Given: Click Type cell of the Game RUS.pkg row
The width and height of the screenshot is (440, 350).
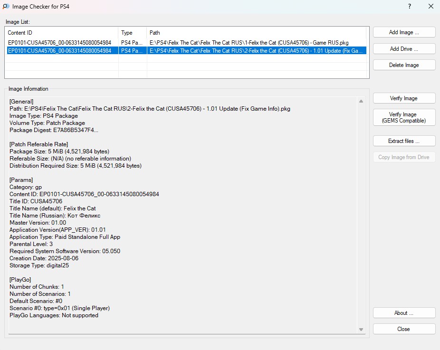Looking at the screenshot, I should [132, 43].
